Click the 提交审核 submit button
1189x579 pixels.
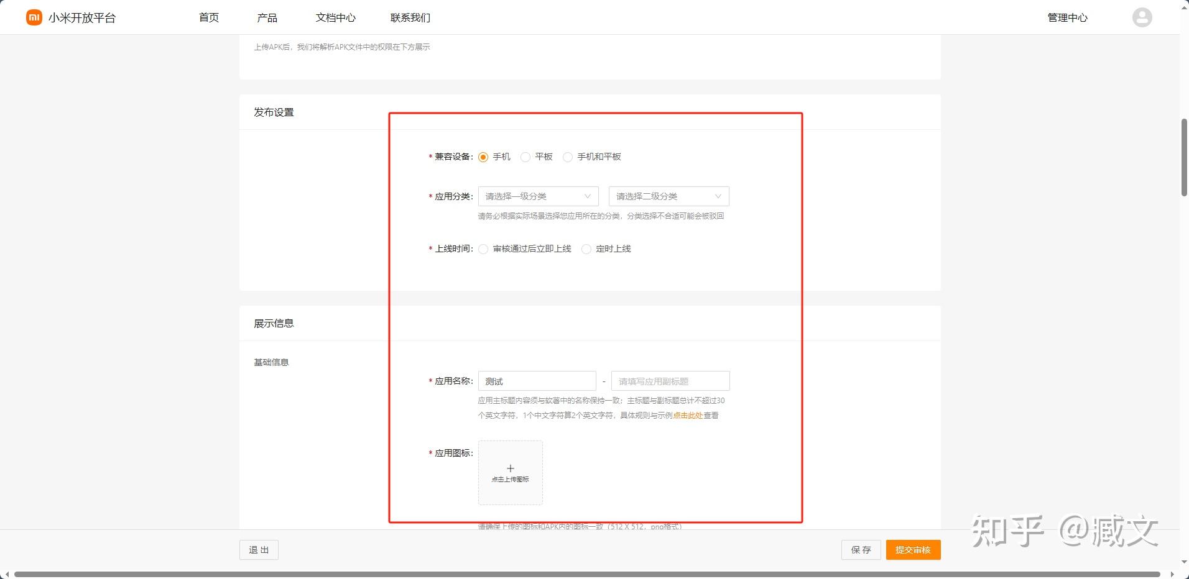point(913,549)
